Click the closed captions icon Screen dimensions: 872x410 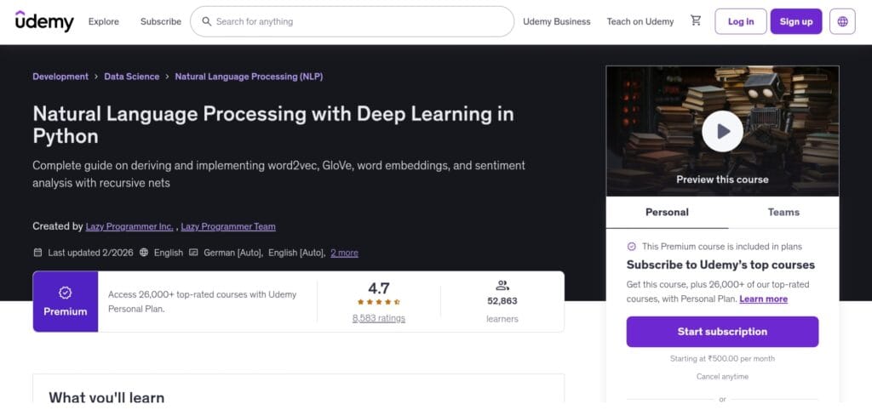[x=193, y=253]
